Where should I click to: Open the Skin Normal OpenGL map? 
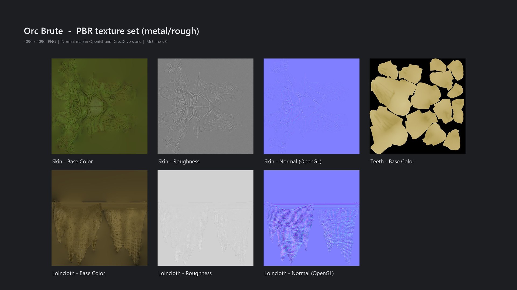coord(312,106)
